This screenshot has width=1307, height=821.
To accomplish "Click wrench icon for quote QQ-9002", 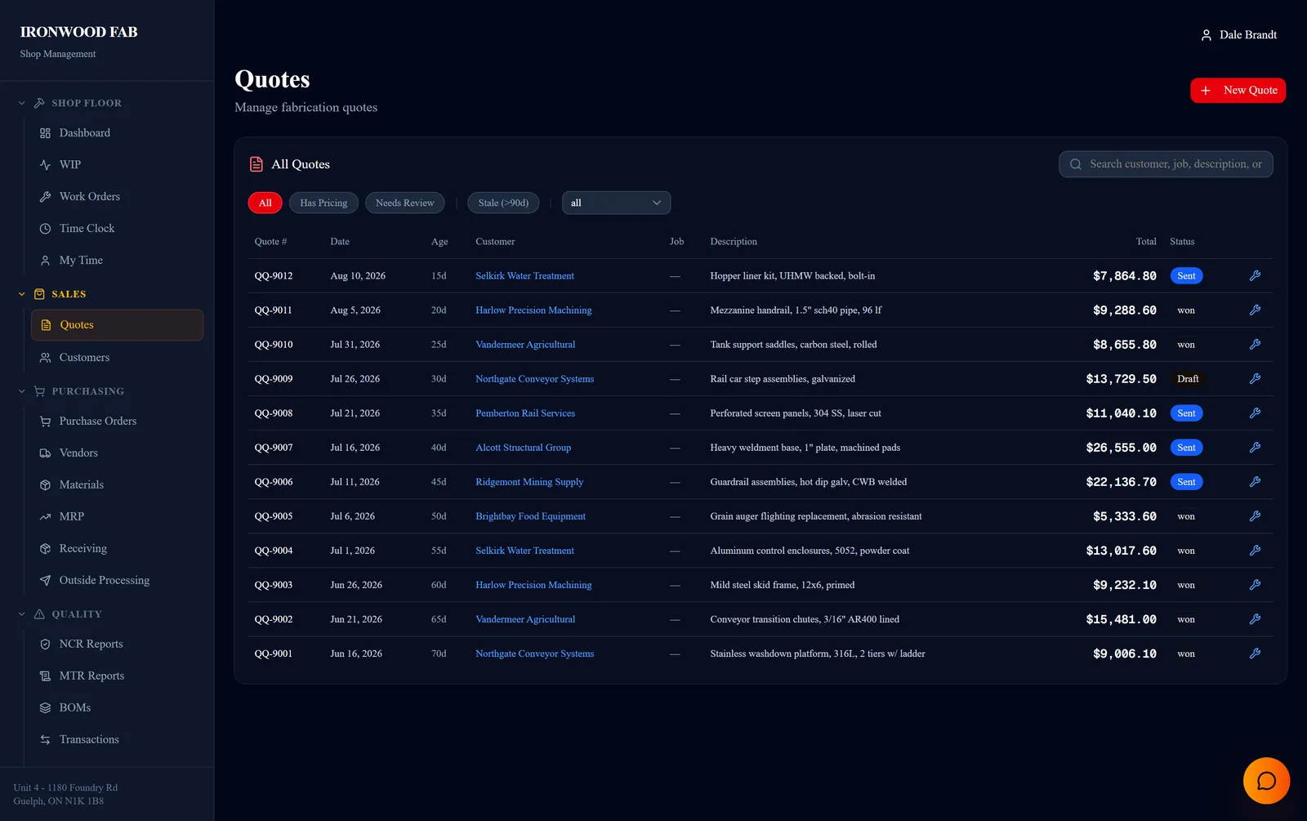I will [1255, 619].
